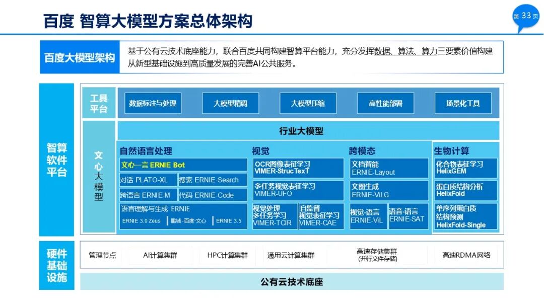The height and width of the screenshot is (306, 544).
Task: Select the 百度大模型架构 blue label
Action: (x=80, y=57)
